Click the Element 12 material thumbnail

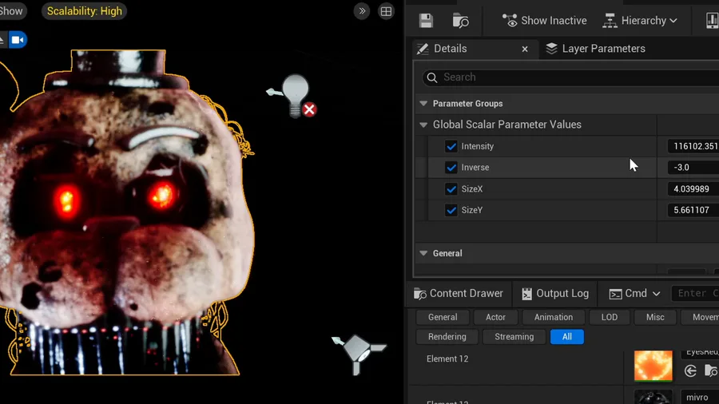point(653,366)
